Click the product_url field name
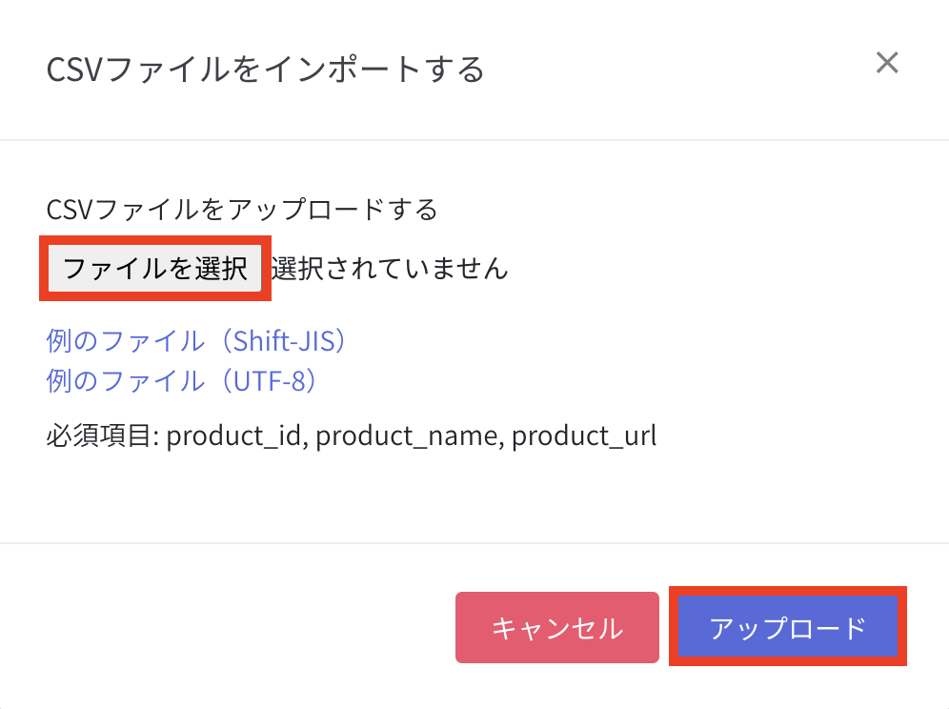This screenshot has width=949, height=709. (584, 436)
